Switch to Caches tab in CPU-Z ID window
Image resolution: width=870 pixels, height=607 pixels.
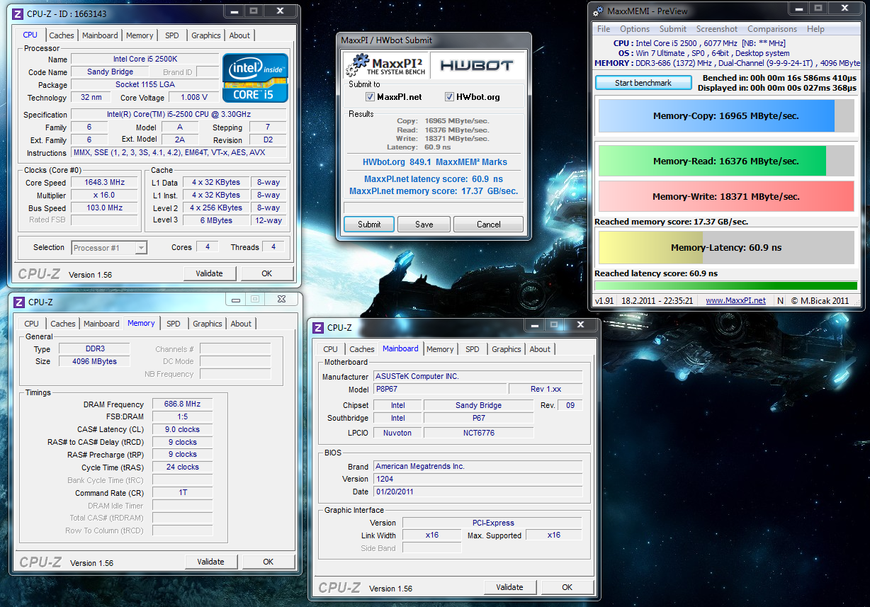(62, 35)
